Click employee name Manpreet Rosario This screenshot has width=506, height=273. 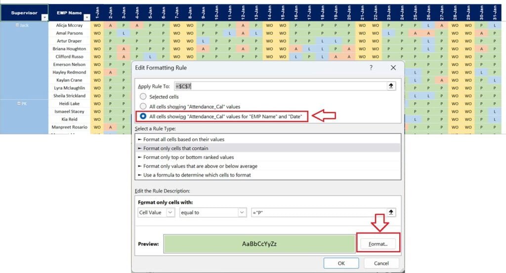[x=69, y=127]
